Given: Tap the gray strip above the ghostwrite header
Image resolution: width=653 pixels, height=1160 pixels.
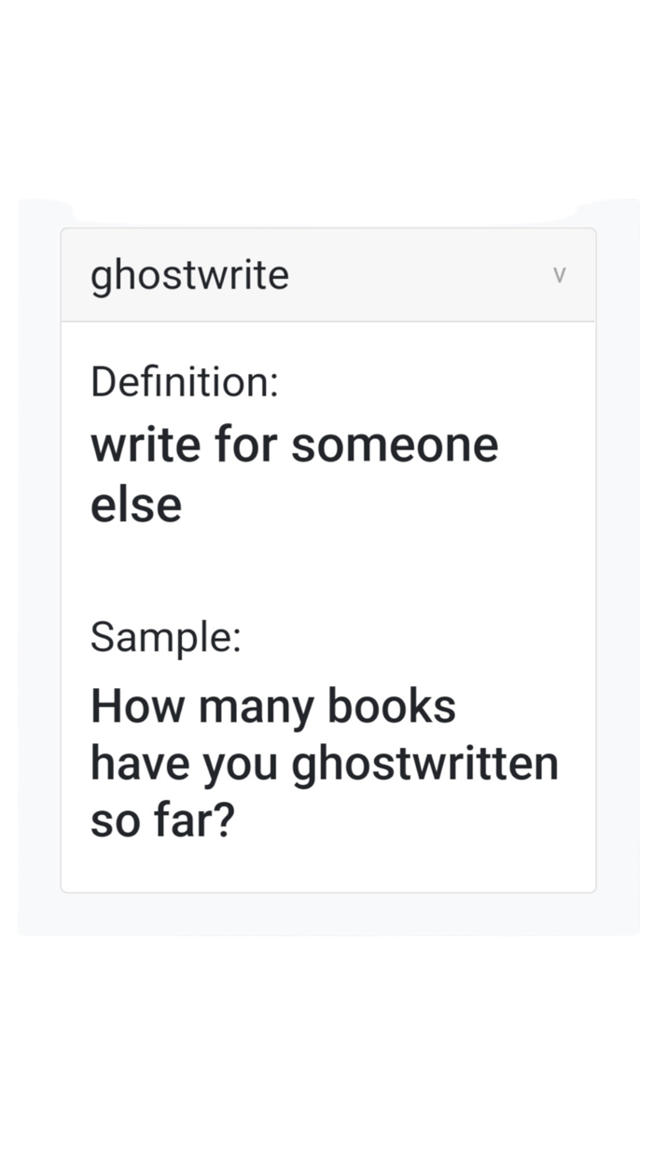Looking at the screenshot, I should (328, 220).
